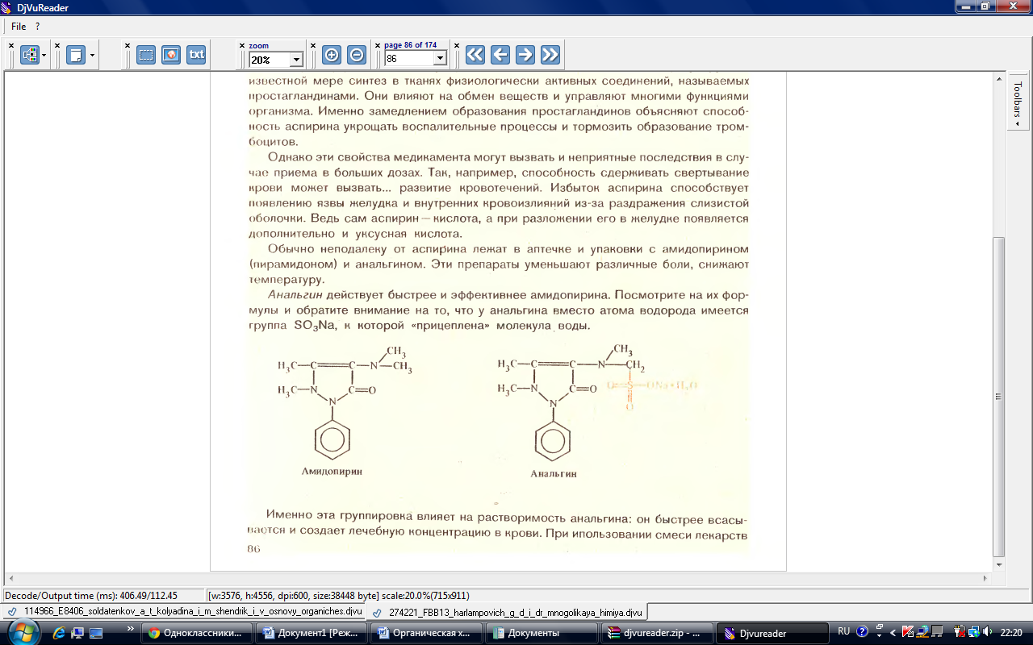The width and height of the screenshot is (1033, 645).
Task: Switch to the soldatenkov osnovy organiches.djvu tab
Action: tap(187, 612)
